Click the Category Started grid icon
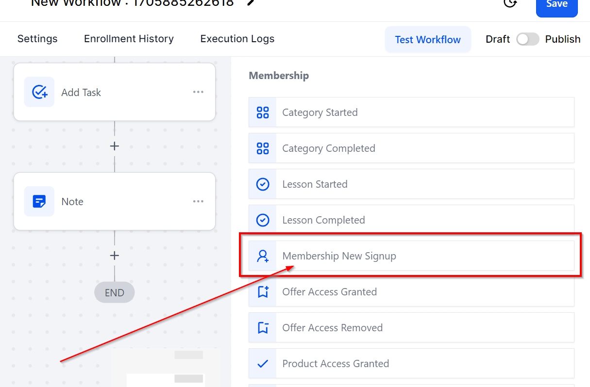 click(x=263, y=113)
